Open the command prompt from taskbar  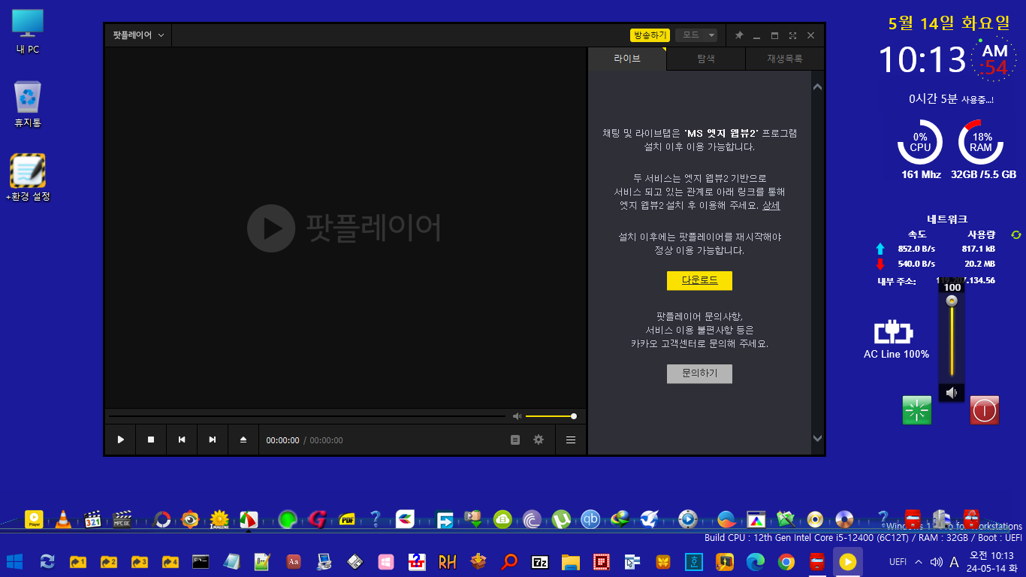point(201,561)
